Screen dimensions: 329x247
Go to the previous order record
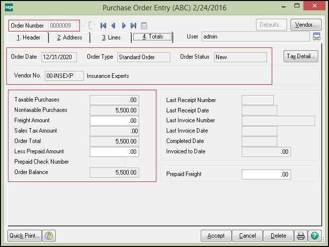(113, 25)
